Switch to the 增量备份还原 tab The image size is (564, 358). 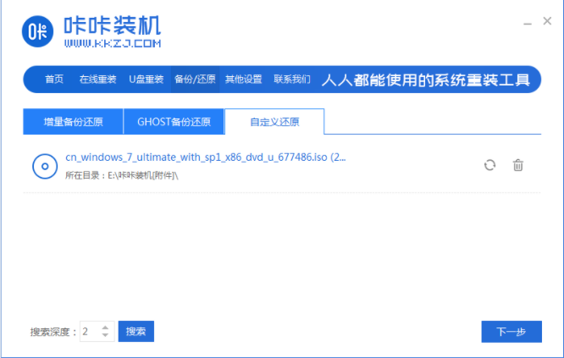point(73,122)
